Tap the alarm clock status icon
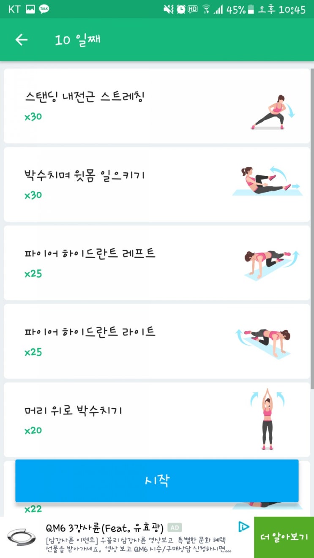314x558 pixels. pos(181,9)
